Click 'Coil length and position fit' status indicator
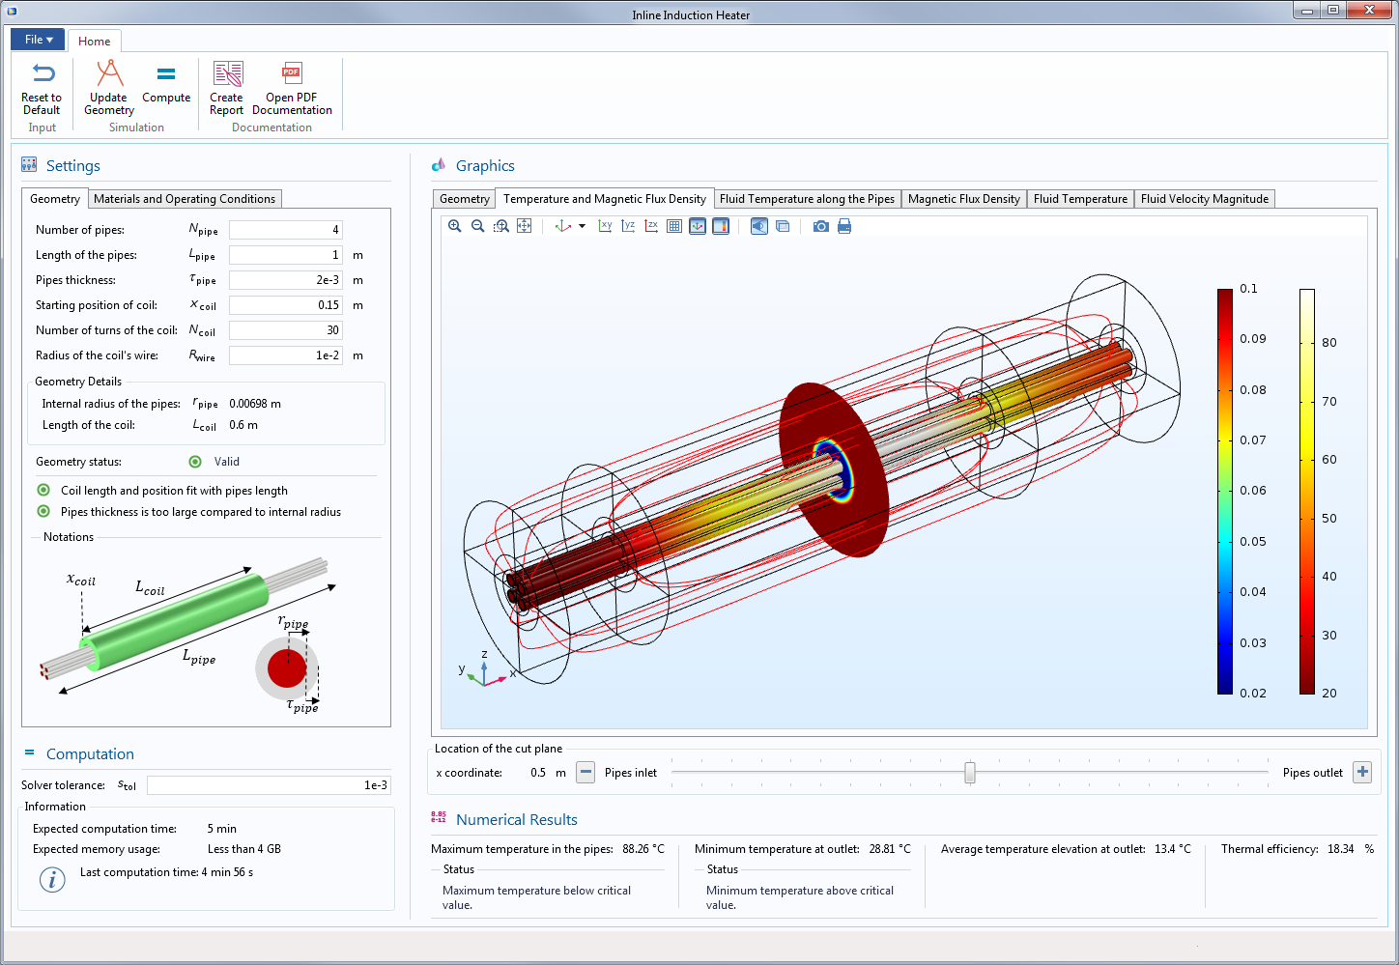This screenshot has height=965, width=1399. tap(43, 491)
